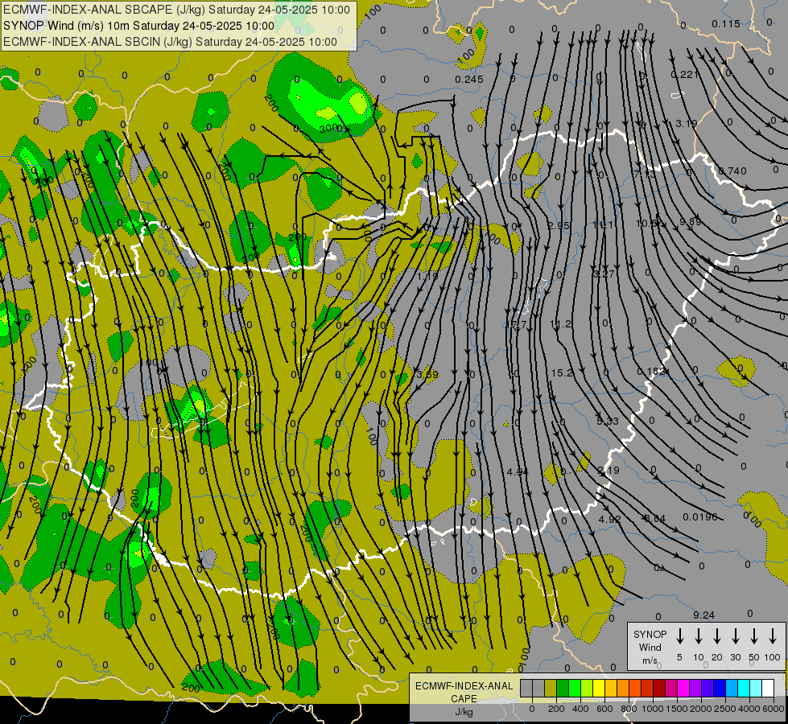Click the 11.2 value on the map
This screenshot has height=724, width=788.
click(x=560, y=324)
